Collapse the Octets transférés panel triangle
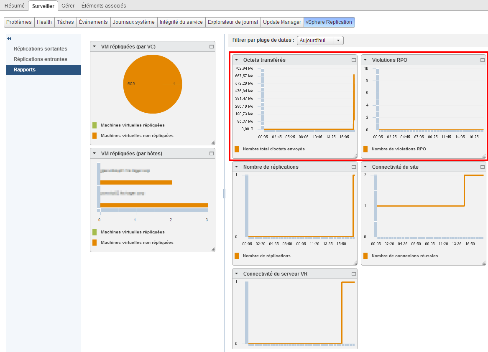This screenshot has height=352, width=488. (x=237, y=60)
